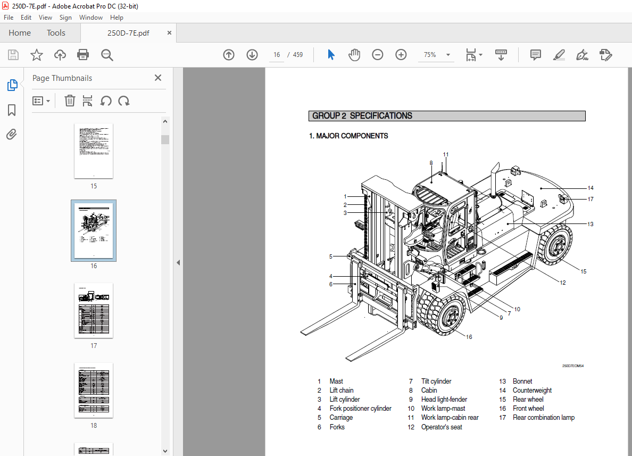The width and height of the screenshot is (632, 456).
Task: Switch to the Tools tab
Action: [x=56, y=33]
